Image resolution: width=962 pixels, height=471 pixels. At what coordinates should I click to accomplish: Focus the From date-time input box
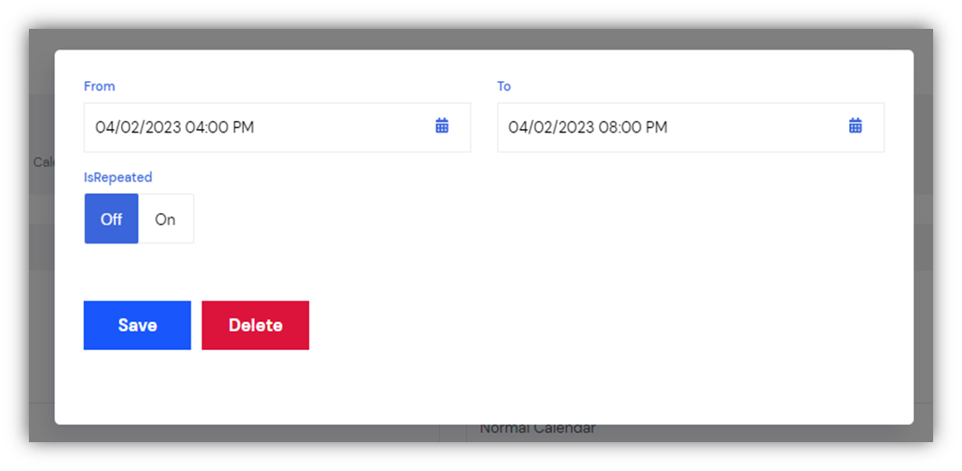pos(277,127)
